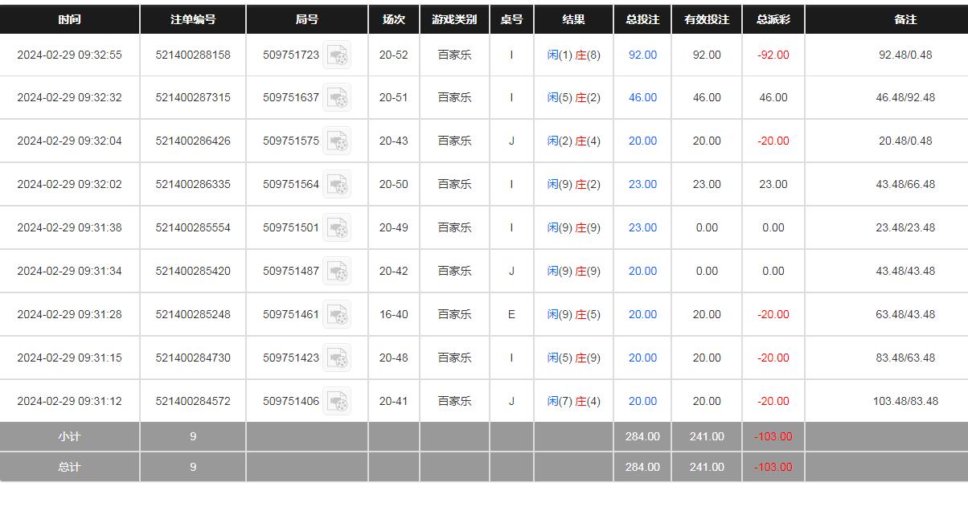Screen dimensions: 968x507
Task: Open 23.00 bet link for order 521400286335
Action: [x=642, y=184]
